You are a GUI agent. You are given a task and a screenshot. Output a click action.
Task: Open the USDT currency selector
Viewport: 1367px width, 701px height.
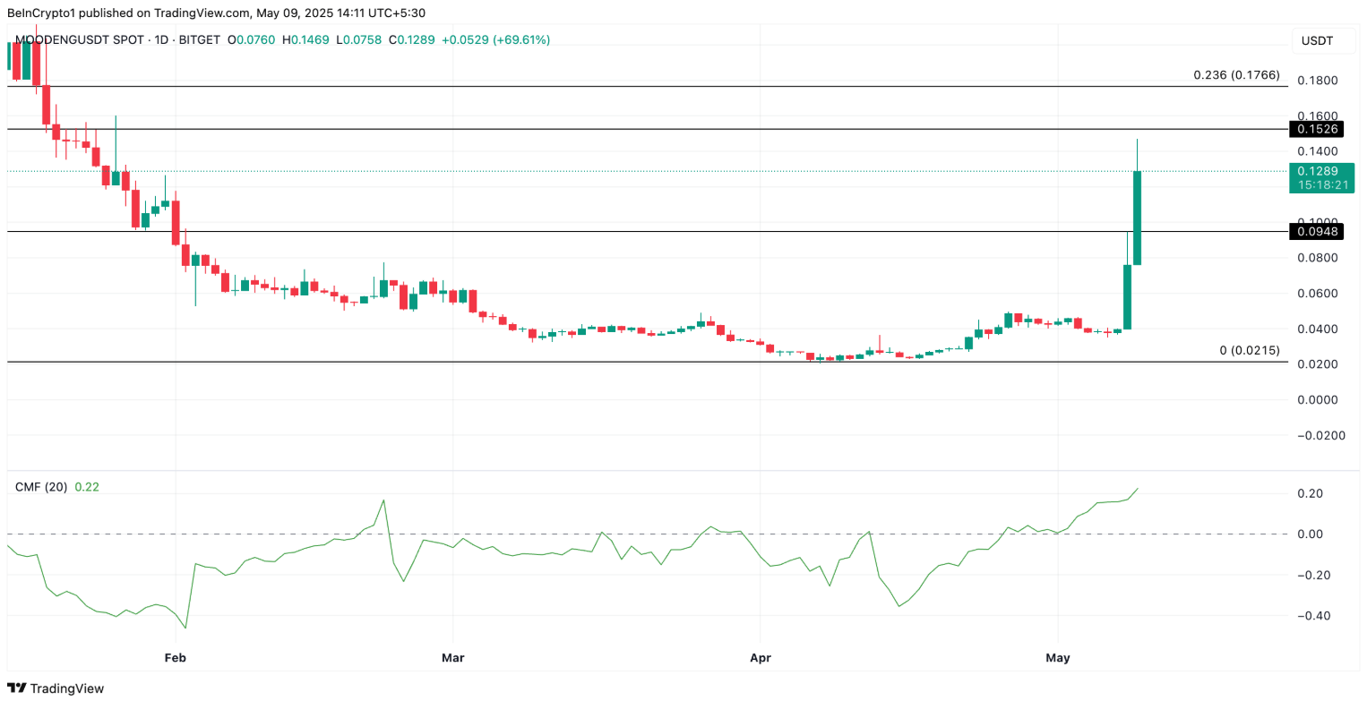pos(1317,39)
